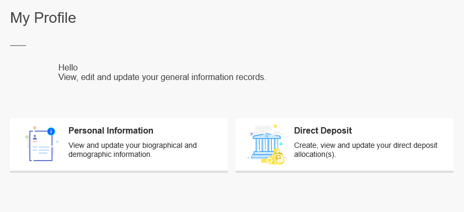Click the gold money bag in deposit icon
Viewport: 464px width, 212px height.
click(x=278, y=157)
